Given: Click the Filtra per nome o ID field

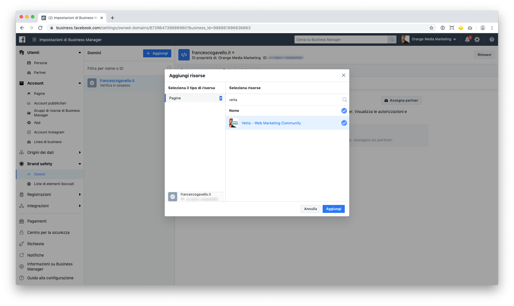Looking at the screenshot, I should click(x=126, y=68).
